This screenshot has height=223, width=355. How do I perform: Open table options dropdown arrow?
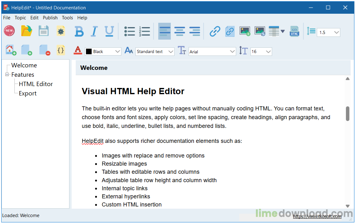pyautogui.click(x=282, y=32)
